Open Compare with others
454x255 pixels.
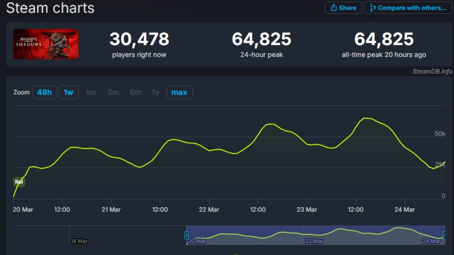click(408, 8)
